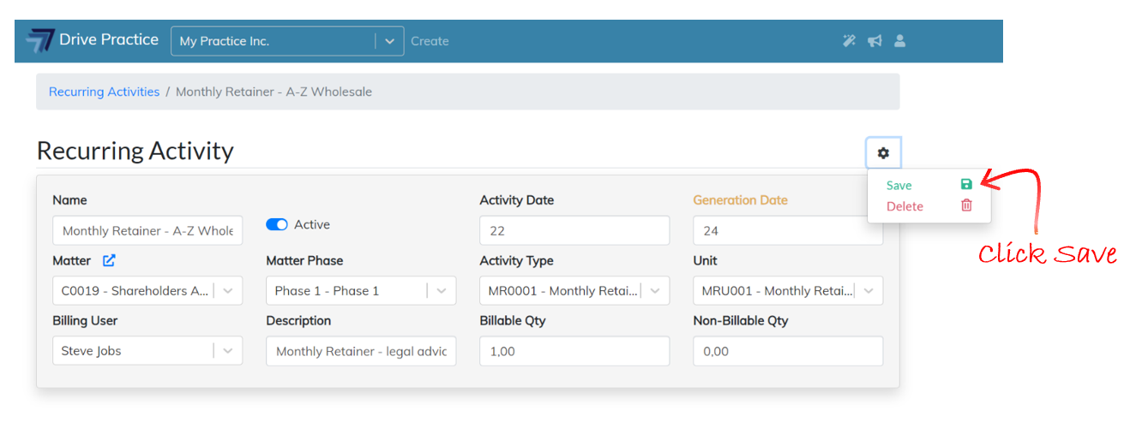The width and height of the screenshot is (1130, 422).
Task: Open Matter external link icon
Action: tap(109, 260)
